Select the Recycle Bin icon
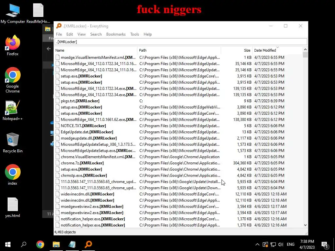 [x=13, y=142]
